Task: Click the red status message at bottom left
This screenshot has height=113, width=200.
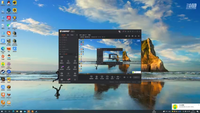Action: pos(65,82)
